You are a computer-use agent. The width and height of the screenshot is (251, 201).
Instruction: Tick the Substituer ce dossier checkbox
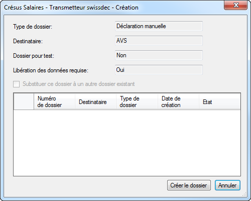click(16, 84)
